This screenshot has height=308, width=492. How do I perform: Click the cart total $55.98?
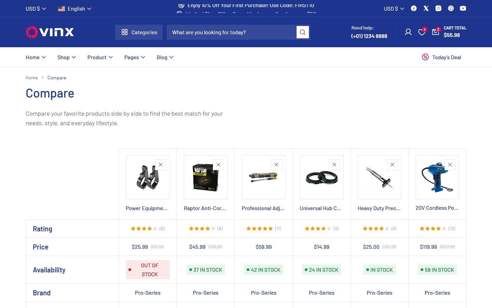point(452,35)
